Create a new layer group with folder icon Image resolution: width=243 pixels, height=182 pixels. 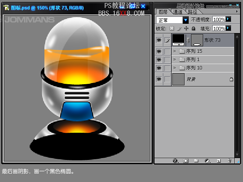pos(196,161)
